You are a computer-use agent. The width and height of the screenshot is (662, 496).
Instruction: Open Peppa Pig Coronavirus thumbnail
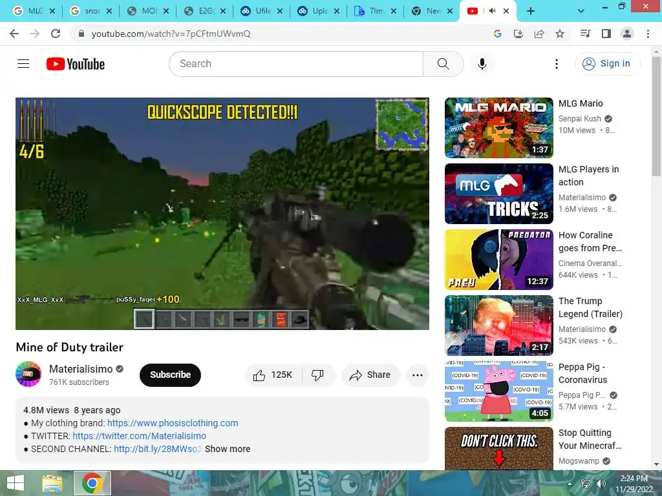pyautogui.click(x=498, y=391)
